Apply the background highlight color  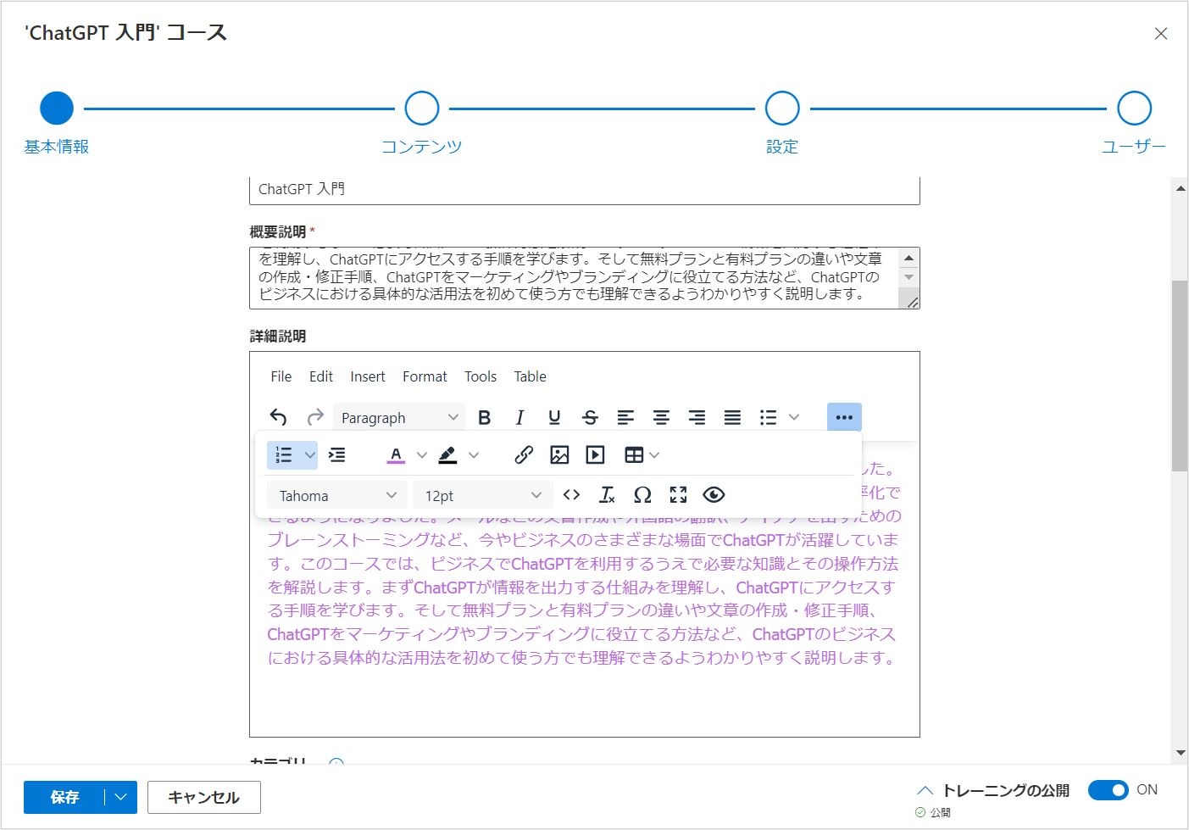pyautogui.click(x=447, y=455)
